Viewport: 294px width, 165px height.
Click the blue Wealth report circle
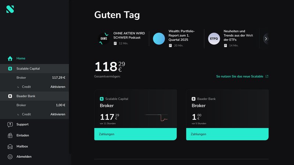point(159,38)
